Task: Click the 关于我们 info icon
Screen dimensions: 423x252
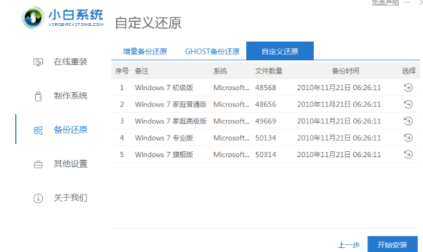Action: (38, 198)
